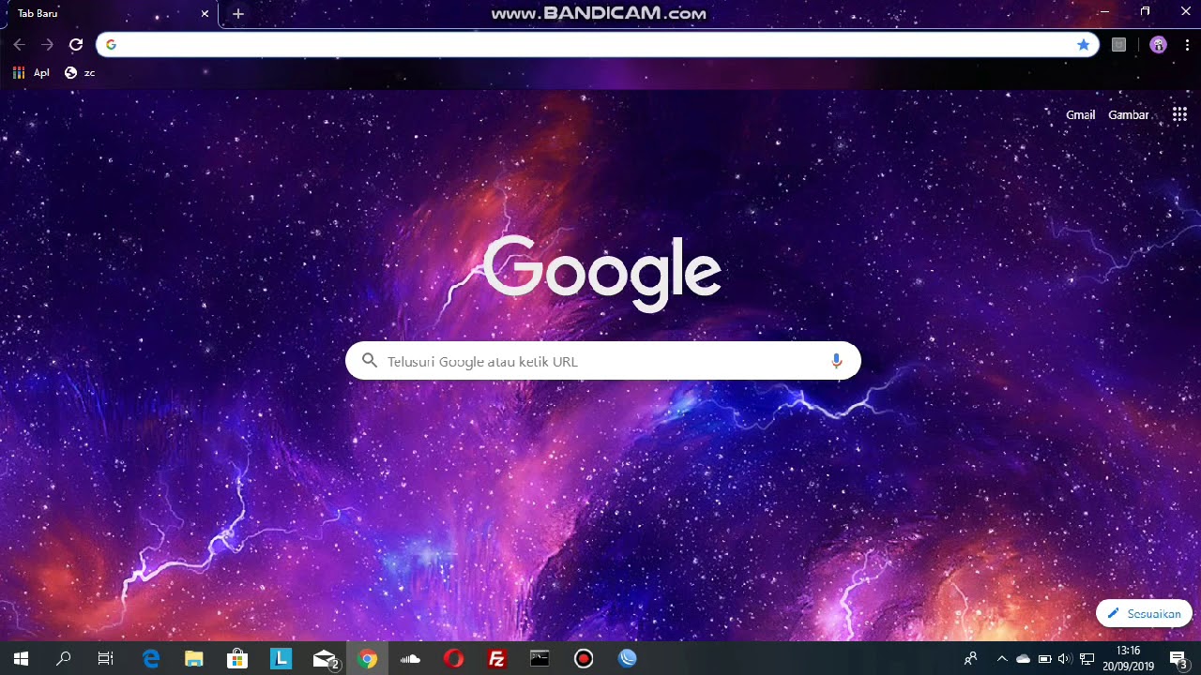Open the Action Center notifications

coord(1178,659)
